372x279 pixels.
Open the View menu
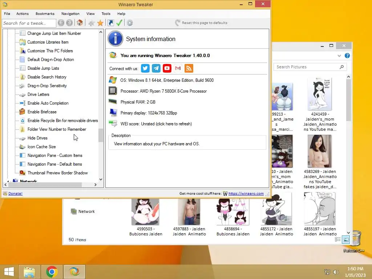click(90, 14)
